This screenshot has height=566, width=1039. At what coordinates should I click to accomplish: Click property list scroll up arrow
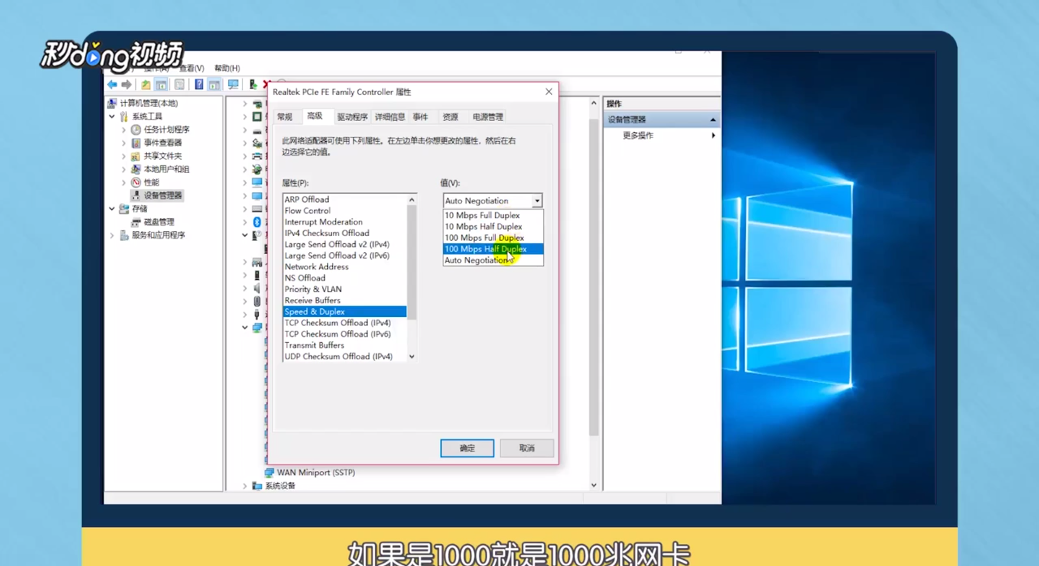(x=412, y=199)
